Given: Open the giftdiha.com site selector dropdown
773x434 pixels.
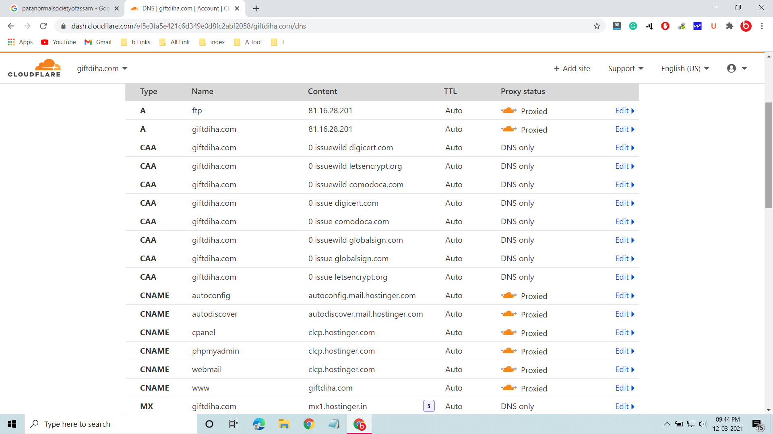Looking at the screenshot, I should pyautogui.click(x=102, y=68).
